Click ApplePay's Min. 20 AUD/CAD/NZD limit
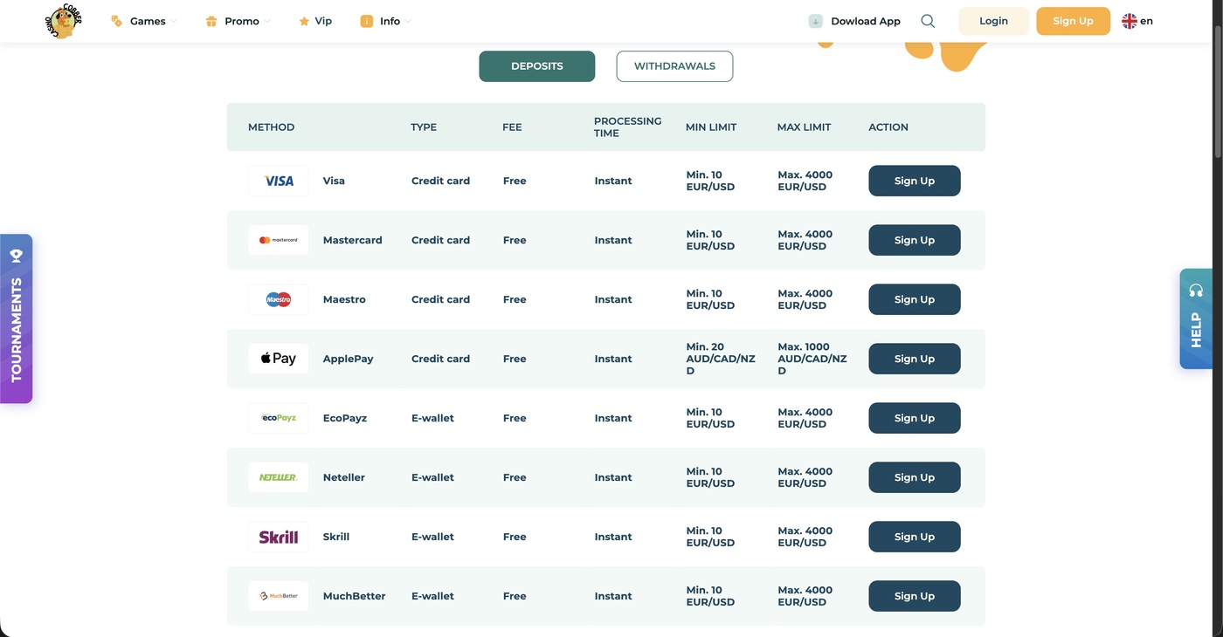This screenshot has height=637, width=1223. pos(721,359)
